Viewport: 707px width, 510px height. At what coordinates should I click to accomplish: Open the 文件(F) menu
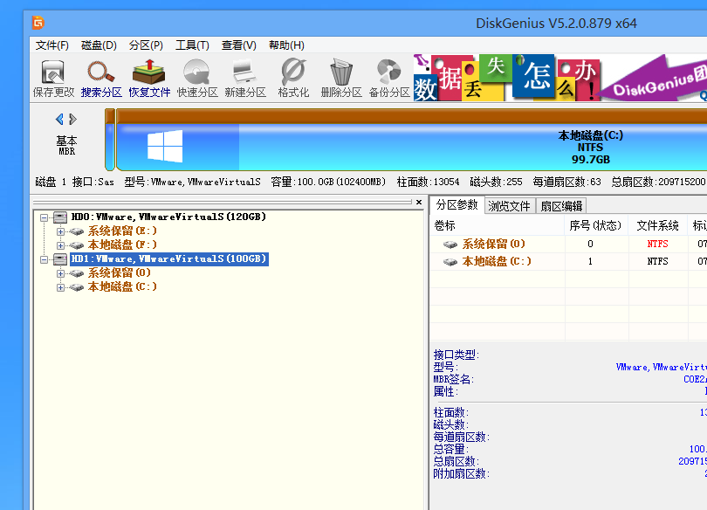pyautogui.click(x=51, y=45)
